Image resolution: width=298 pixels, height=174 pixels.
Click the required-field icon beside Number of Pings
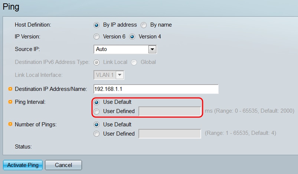(10, 124)
